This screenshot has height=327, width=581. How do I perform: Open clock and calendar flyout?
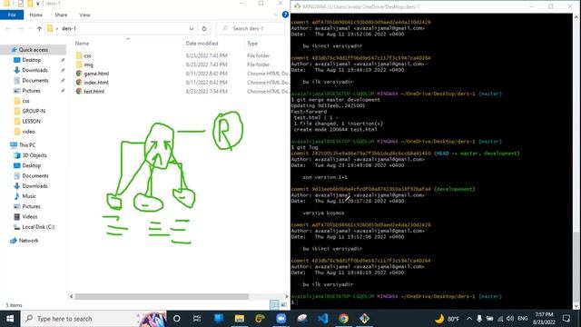(544, 319)
